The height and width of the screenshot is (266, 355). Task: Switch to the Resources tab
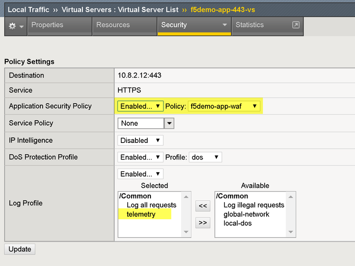[x=113, y=25]
